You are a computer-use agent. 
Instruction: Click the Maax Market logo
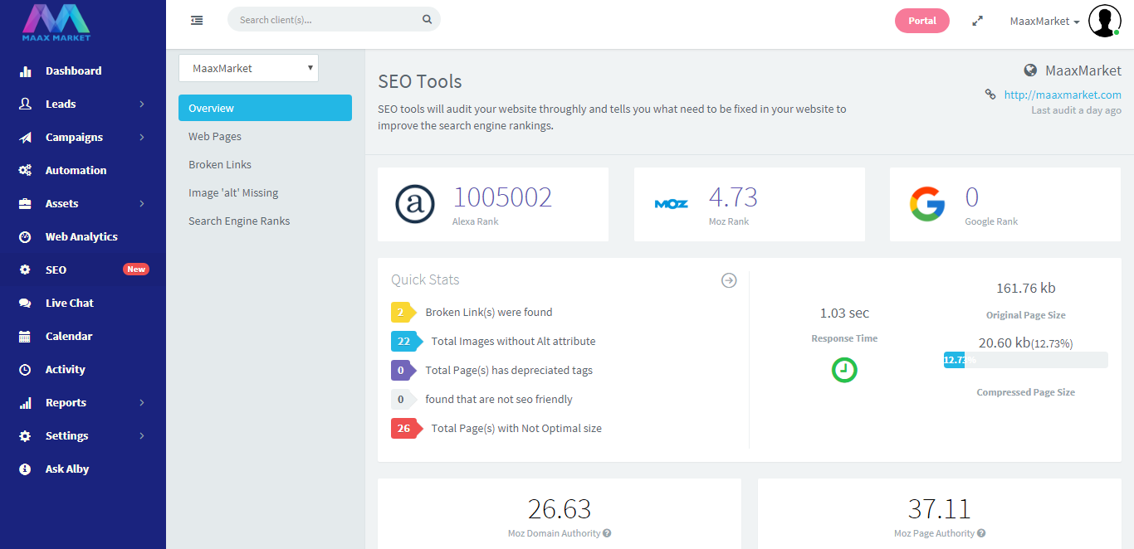pyautogui.click(x=56, y=22)
